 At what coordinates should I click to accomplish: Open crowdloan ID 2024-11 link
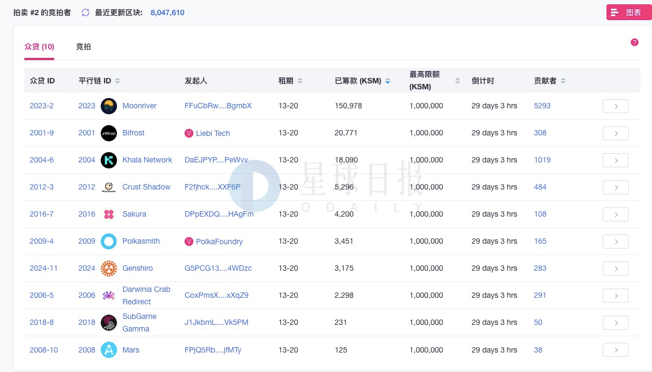44,269
